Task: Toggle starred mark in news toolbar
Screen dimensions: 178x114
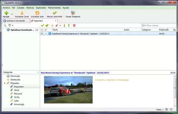Action: pos(52,26)
